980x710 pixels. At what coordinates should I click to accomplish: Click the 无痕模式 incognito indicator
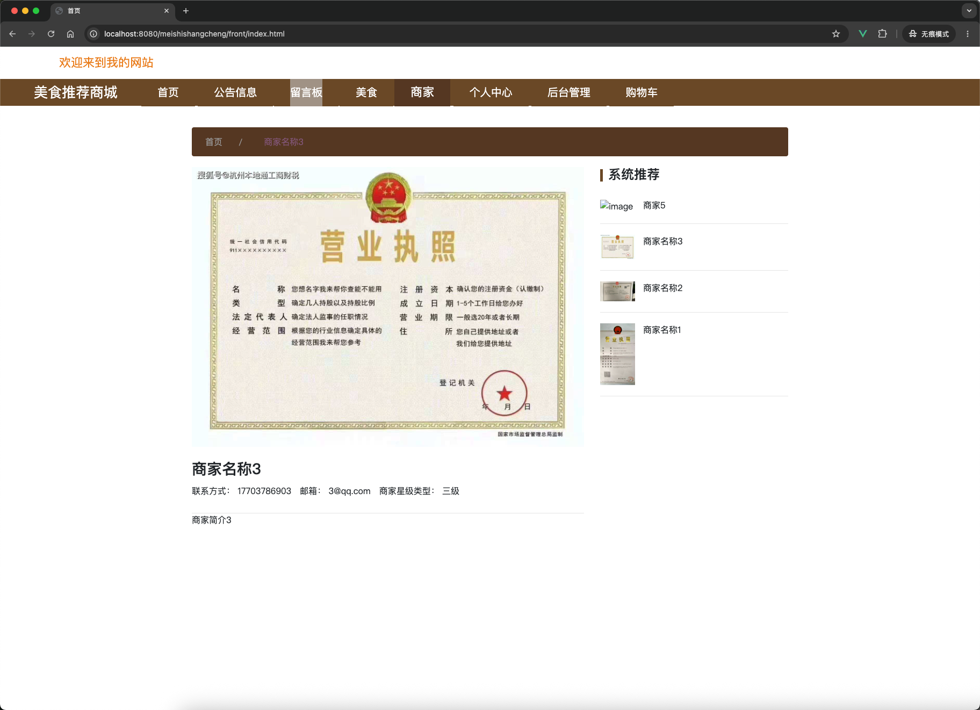(929, 34)
